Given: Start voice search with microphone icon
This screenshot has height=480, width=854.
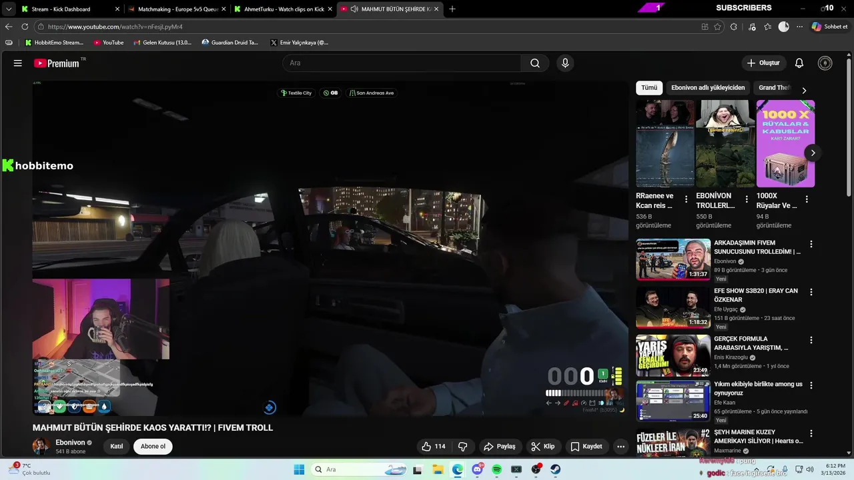Looking at the screenshot, I should [565, 63].
